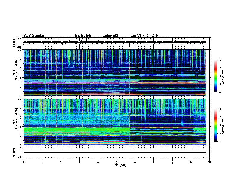236x182 pixels.
Task: Click the log(PSD) label beside ch.2 color bar
Action: tap(223, 126)
